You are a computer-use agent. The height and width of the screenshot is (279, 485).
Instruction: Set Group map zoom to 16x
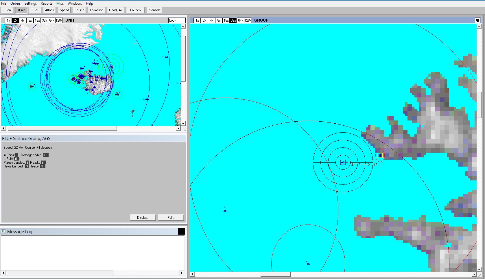pos(226,20)
